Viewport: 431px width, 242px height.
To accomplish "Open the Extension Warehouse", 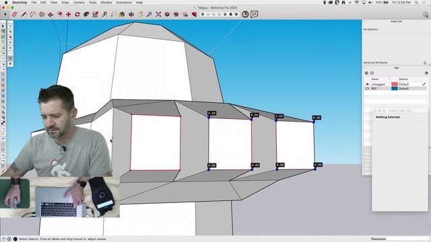I will 176,14.
